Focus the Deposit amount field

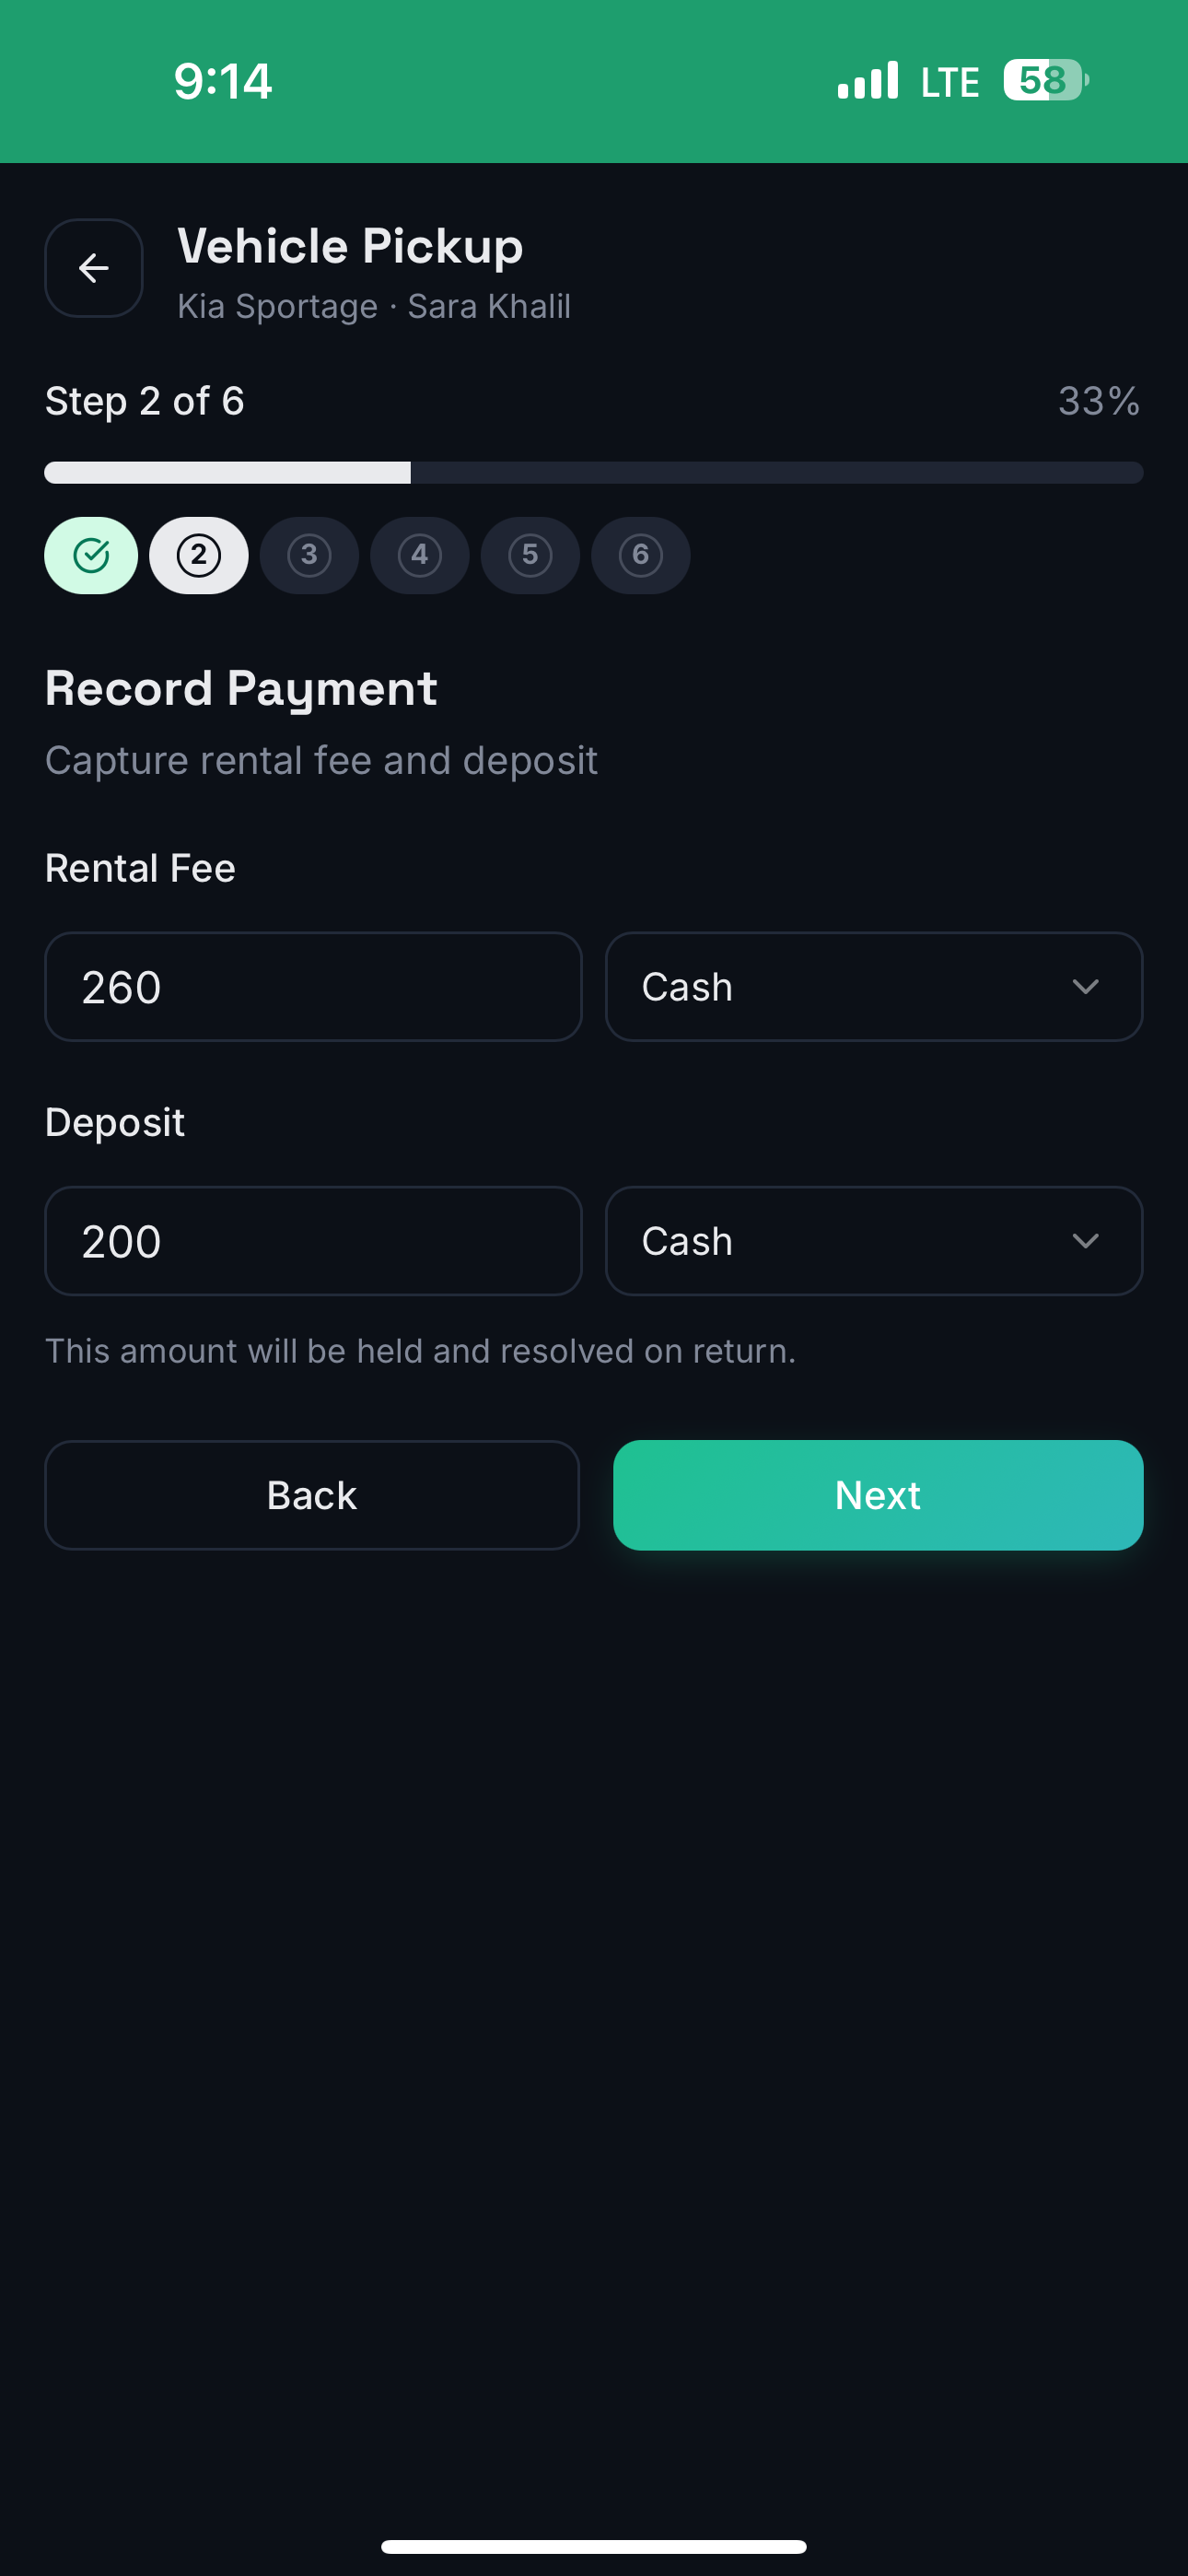pos(313,1241)
